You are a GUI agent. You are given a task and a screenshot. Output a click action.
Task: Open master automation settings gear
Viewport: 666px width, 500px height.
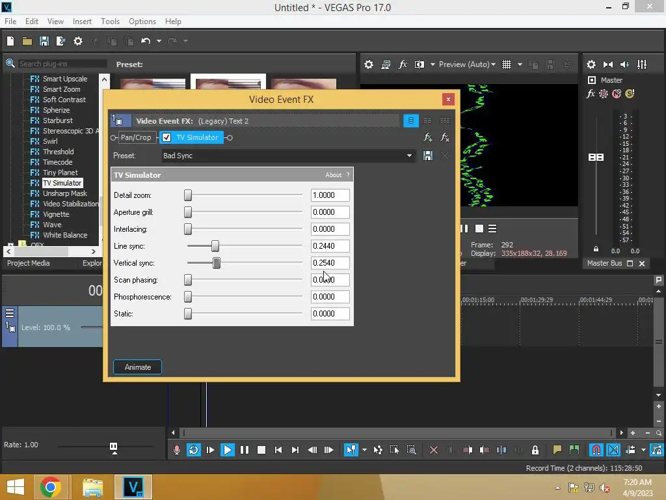(603, 94)
